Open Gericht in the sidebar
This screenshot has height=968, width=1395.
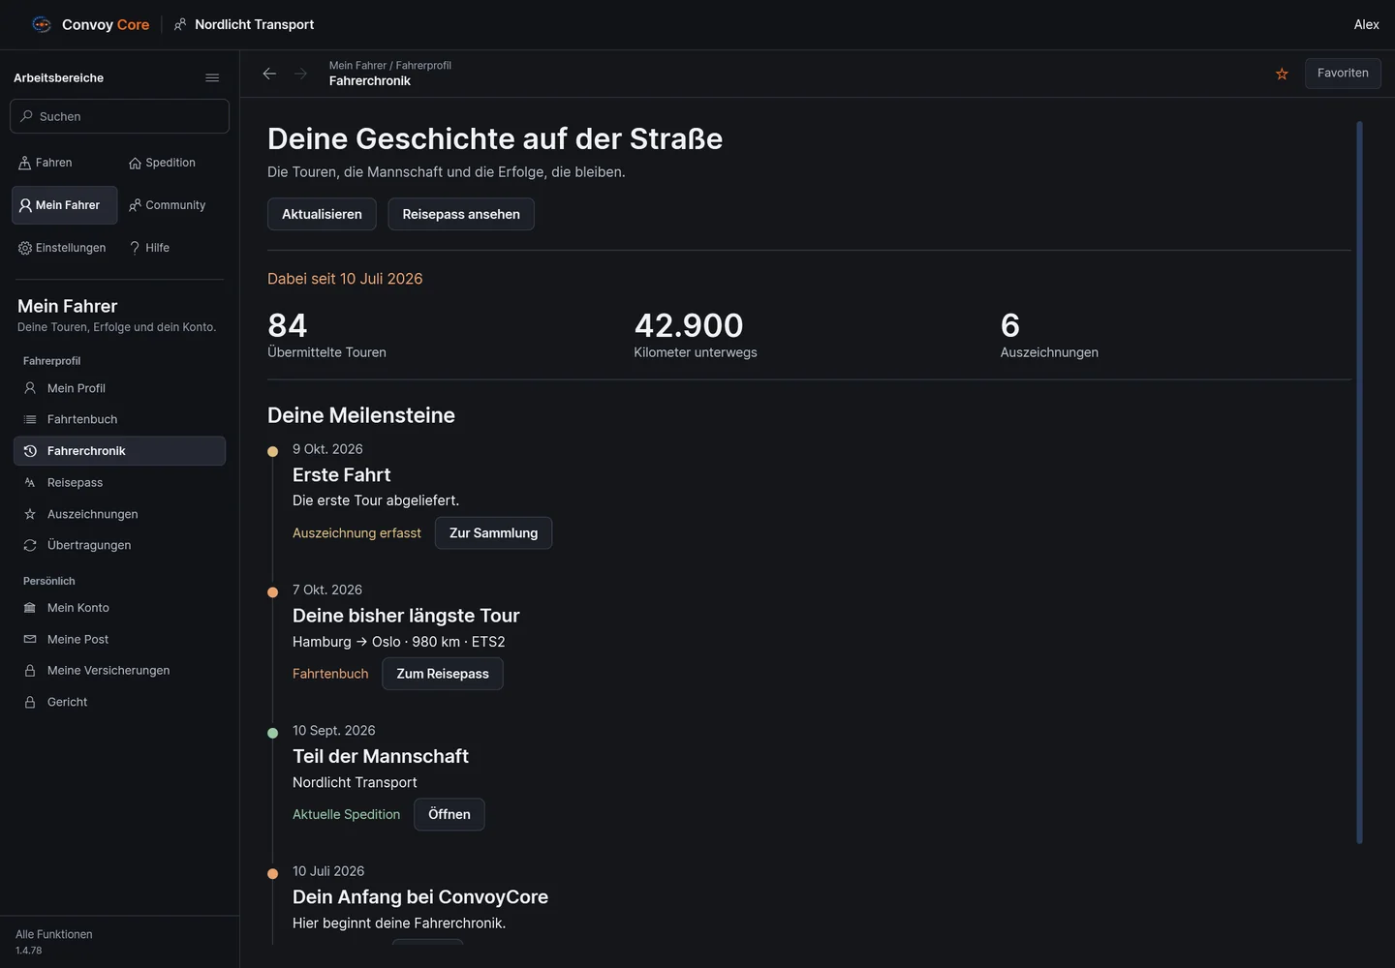tap(119, 702)
